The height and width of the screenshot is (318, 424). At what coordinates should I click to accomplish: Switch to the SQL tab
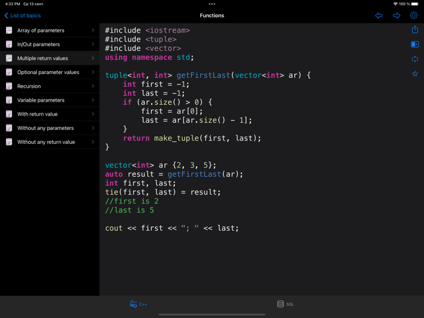pyautogui.click(x=286, y=304)
